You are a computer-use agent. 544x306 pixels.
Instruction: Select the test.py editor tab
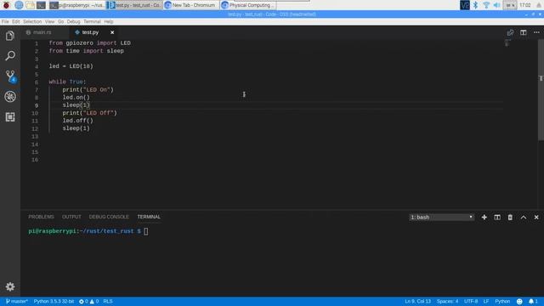pos(90,32)
